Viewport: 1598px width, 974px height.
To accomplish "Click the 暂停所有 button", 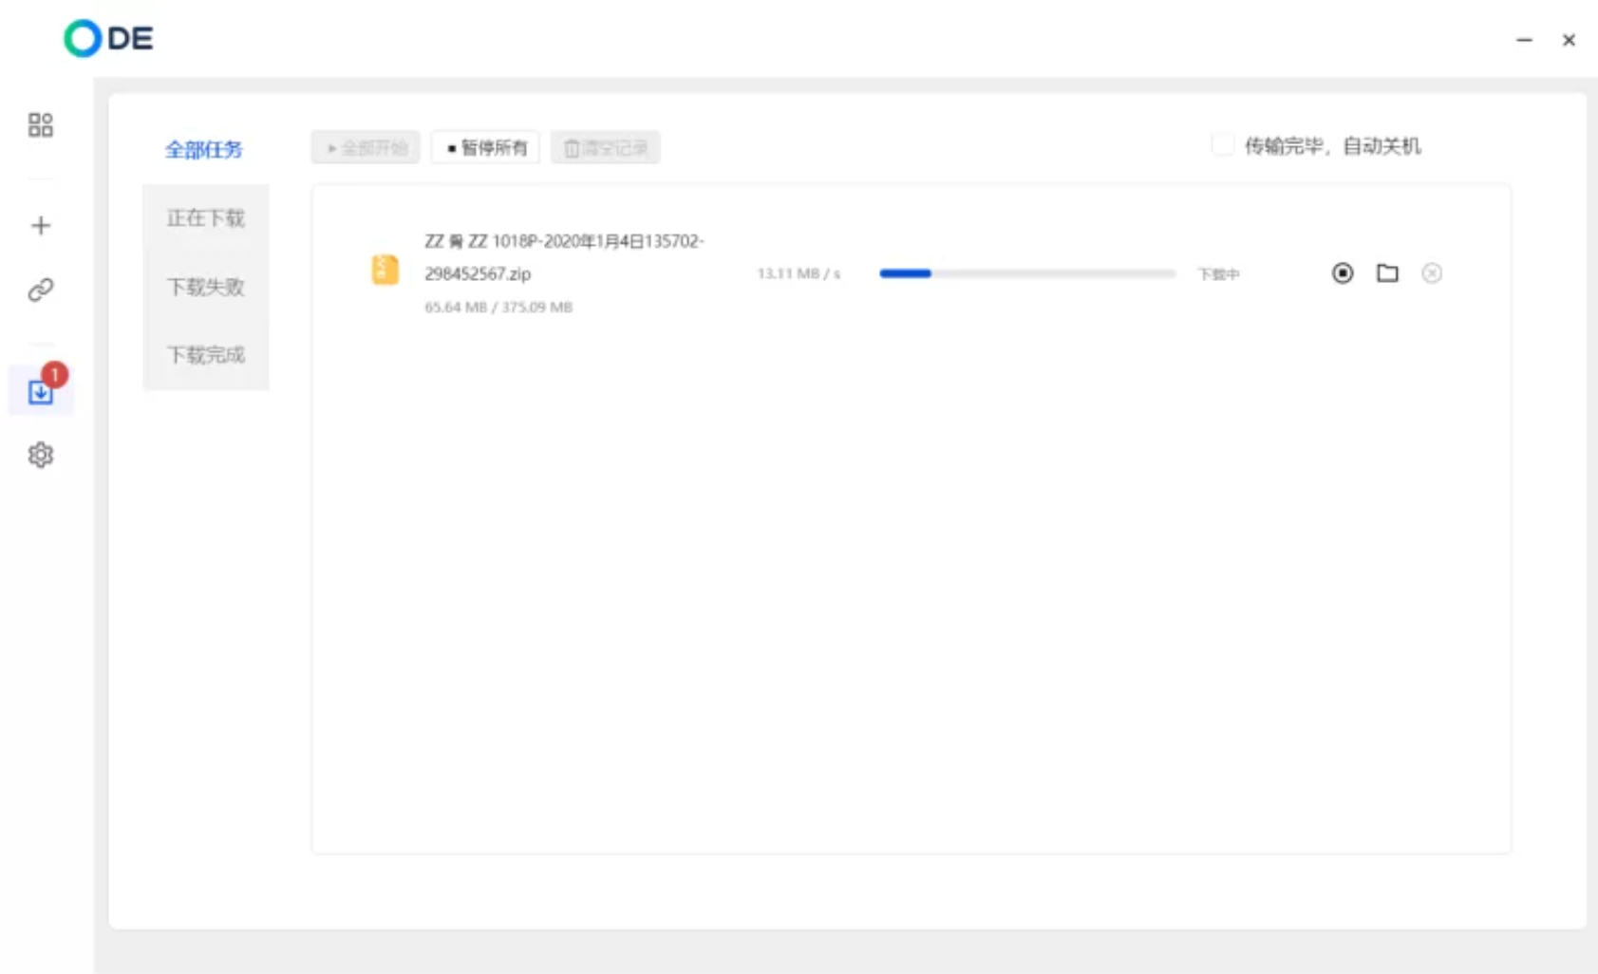I will coord(485,147).
